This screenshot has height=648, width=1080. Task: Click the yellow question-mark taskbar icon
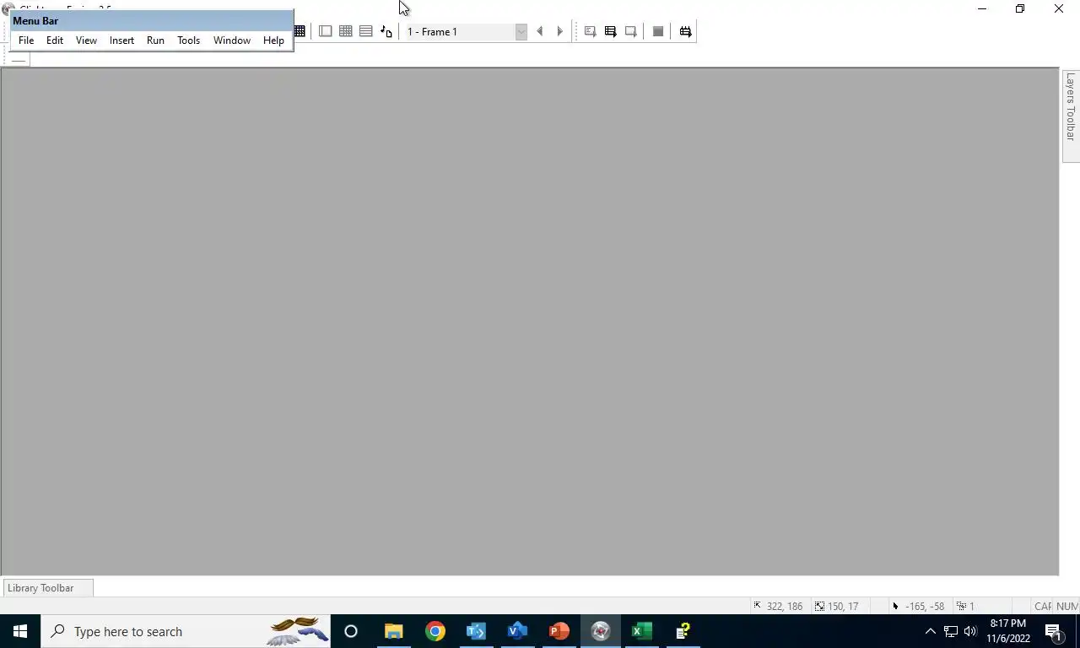(x=683, y=631)
